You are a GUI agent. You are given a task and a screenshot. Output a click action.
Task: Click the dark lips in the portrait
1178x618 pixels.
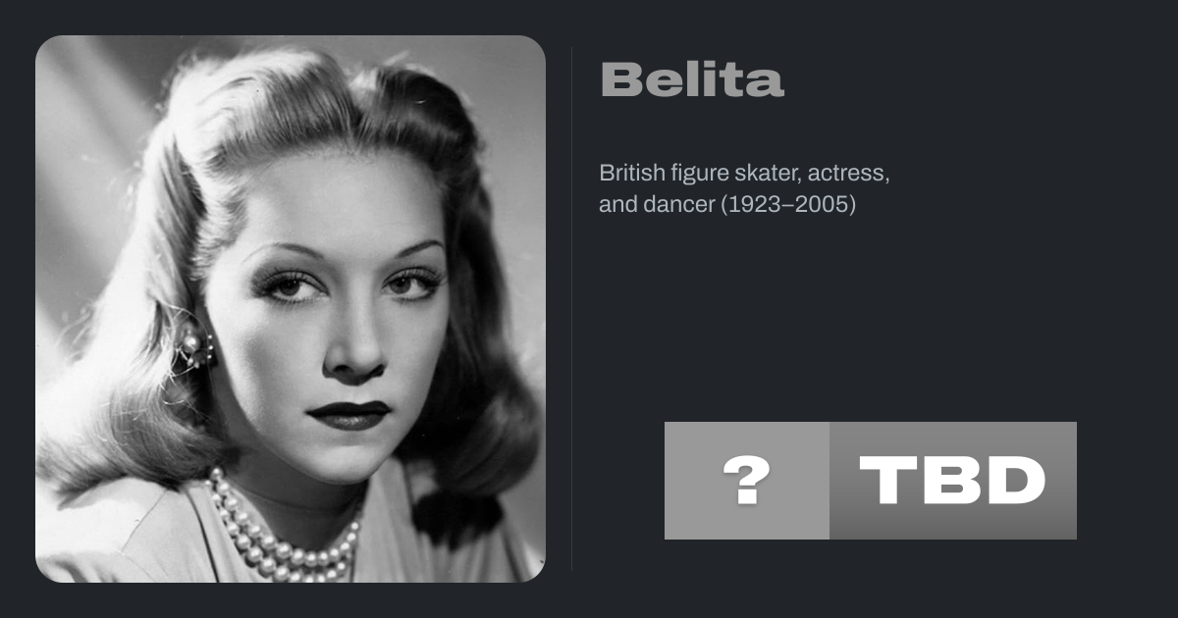coord(348,414)
